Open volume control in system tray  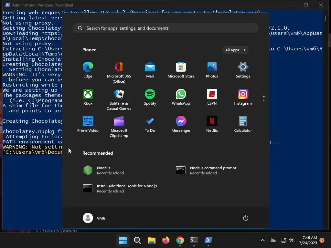tap(291, 240)
